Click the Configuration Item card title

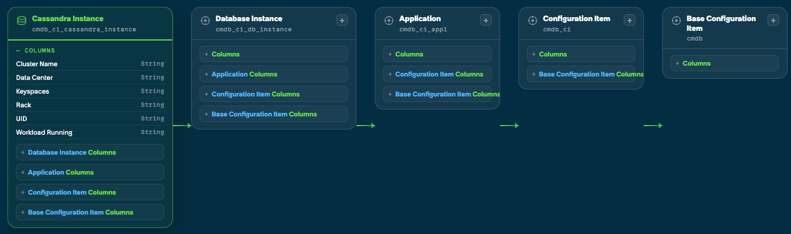pyautogui.click(x=577, y=19)
